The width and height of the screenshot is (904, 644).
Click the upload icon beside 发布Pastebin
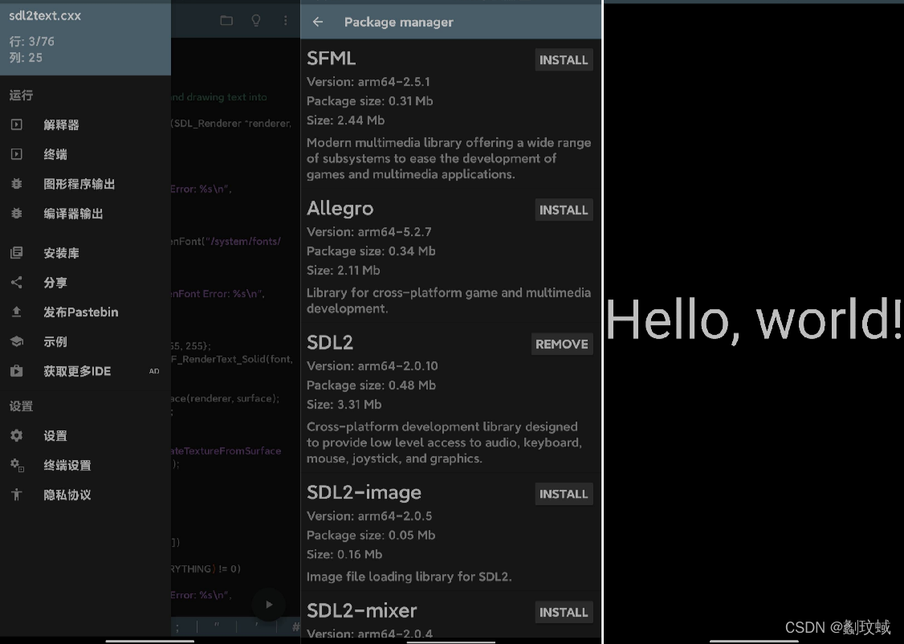(x=17, y=312)
